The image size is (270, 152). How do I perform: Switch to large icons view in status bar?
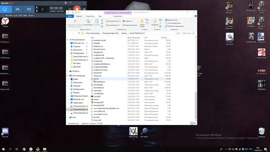coord(195,123)
